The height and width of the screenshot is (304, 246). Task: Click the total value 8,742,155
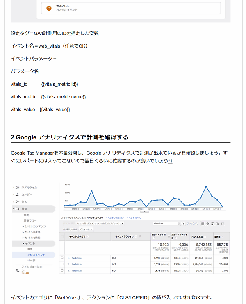click(204, 245)
